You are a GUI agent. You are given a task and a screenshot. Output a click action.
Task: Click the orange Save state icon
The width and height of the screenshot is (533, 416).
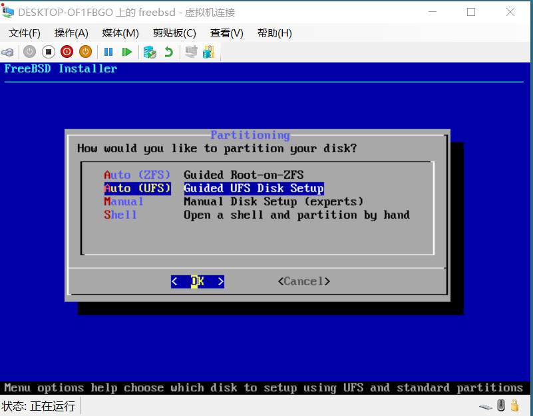click(x=85, y=52)
